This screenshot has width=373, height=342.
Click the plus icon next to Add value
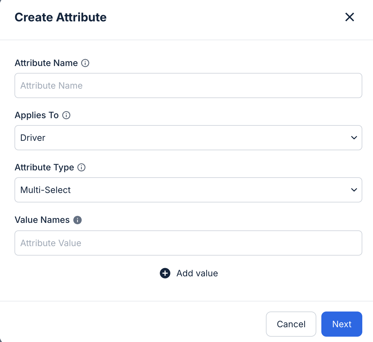click(165, 273)
